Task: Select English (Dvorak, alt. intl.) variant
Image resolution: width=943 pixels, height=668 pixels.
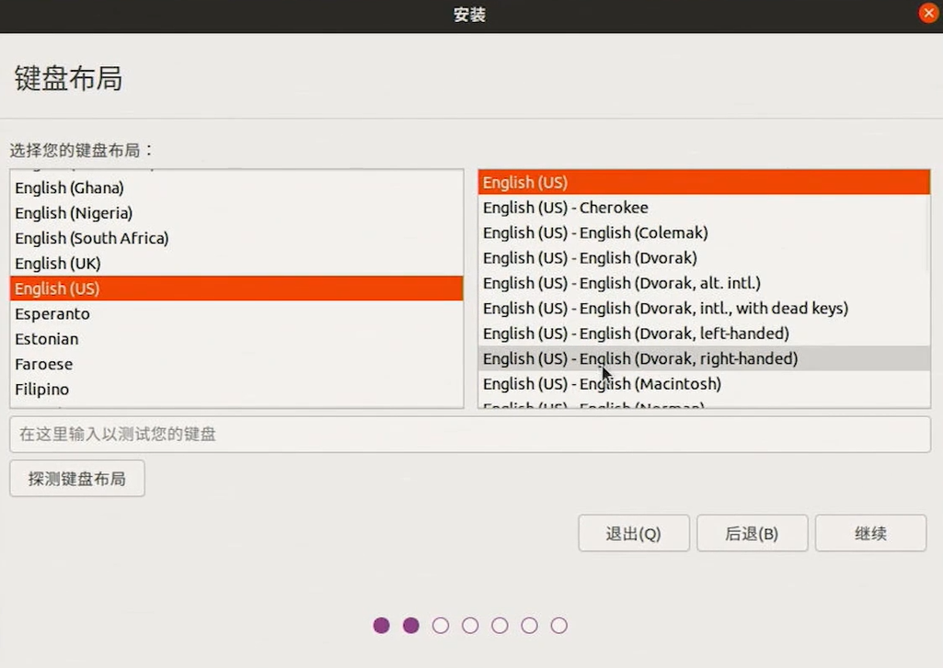Action: (704, 283)
